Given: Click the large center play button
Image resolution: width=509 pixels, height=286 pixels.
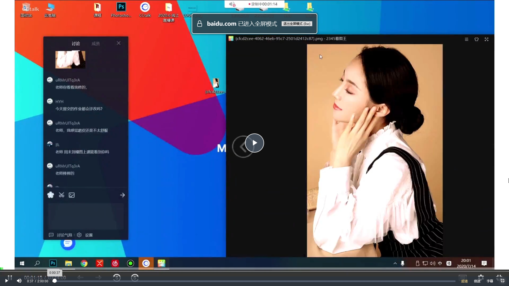Looking at the screenshot, I should click(254, 143).
